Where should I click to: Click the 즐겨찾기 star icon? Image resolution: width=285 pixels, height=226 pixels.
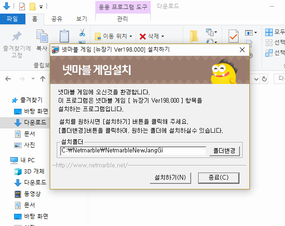pyautogui.click(x=15, y=100)
